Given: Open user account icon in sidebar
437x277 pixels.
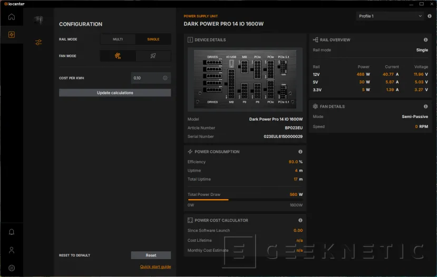Looking at the screenshot, I should (x=12, y=250).
